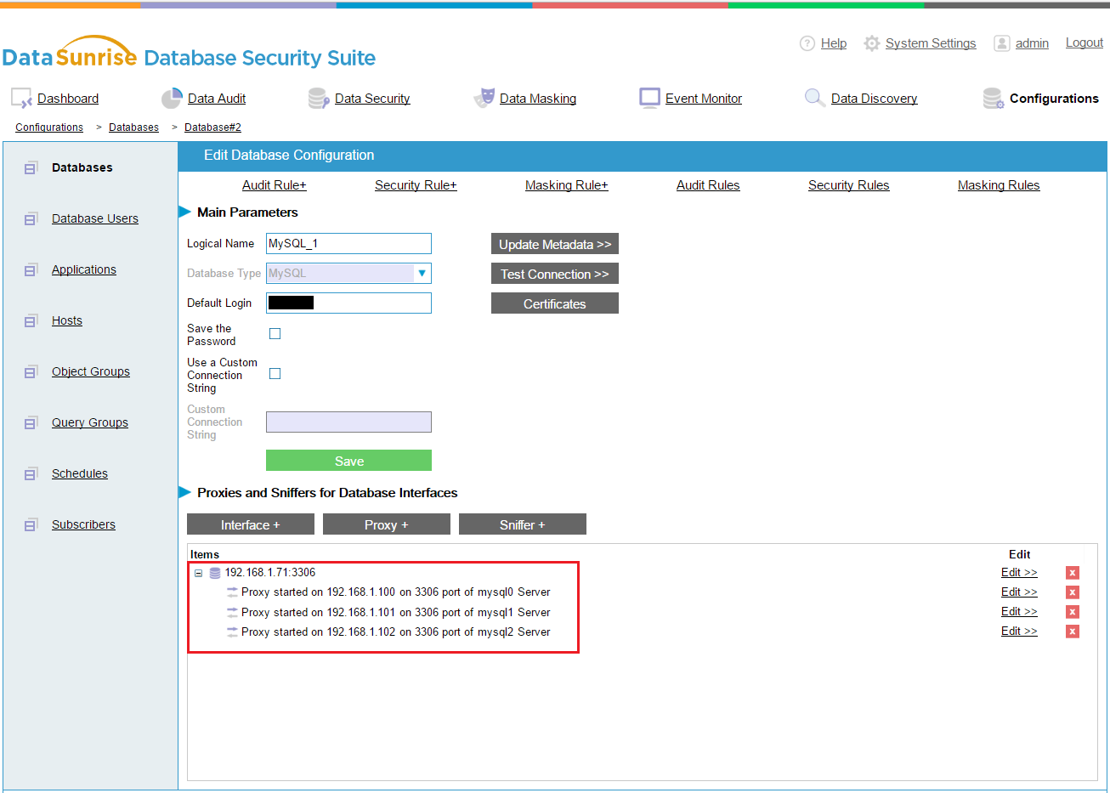This screenshot has height=793, width=1110.
Task: Edit the mysql1 Server proxy entry
Action: coord(1019,612)
